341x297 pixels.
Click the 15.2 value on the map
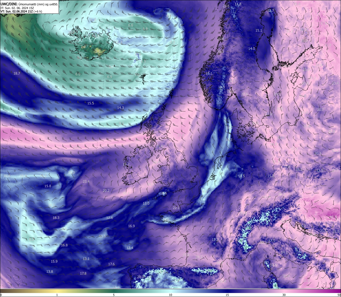(x=271, y=176)
